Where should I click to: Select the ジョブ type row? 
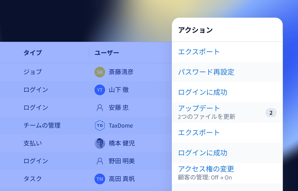click(33, 72)
